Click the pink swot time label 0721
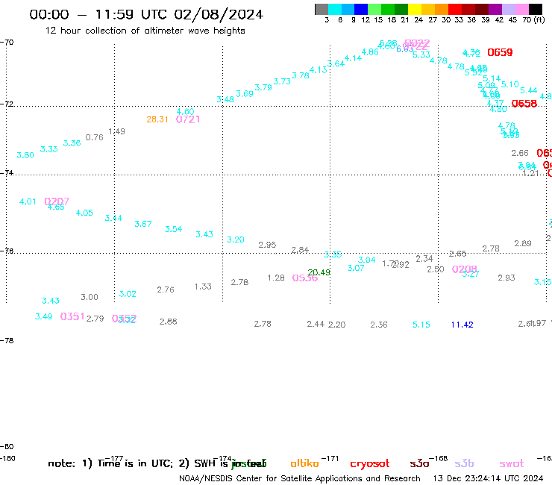Viewport: 552px width, 485px height. (x=188, y=119)
